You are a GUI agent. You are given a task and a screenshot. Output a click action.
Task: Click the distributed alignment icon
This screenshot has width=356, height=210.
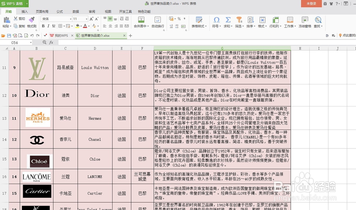click(127, 26)
